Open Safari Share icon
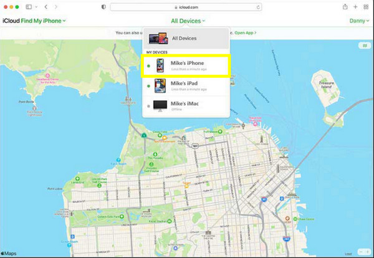This screenshot has width=374, height=258. coord(345,7)
